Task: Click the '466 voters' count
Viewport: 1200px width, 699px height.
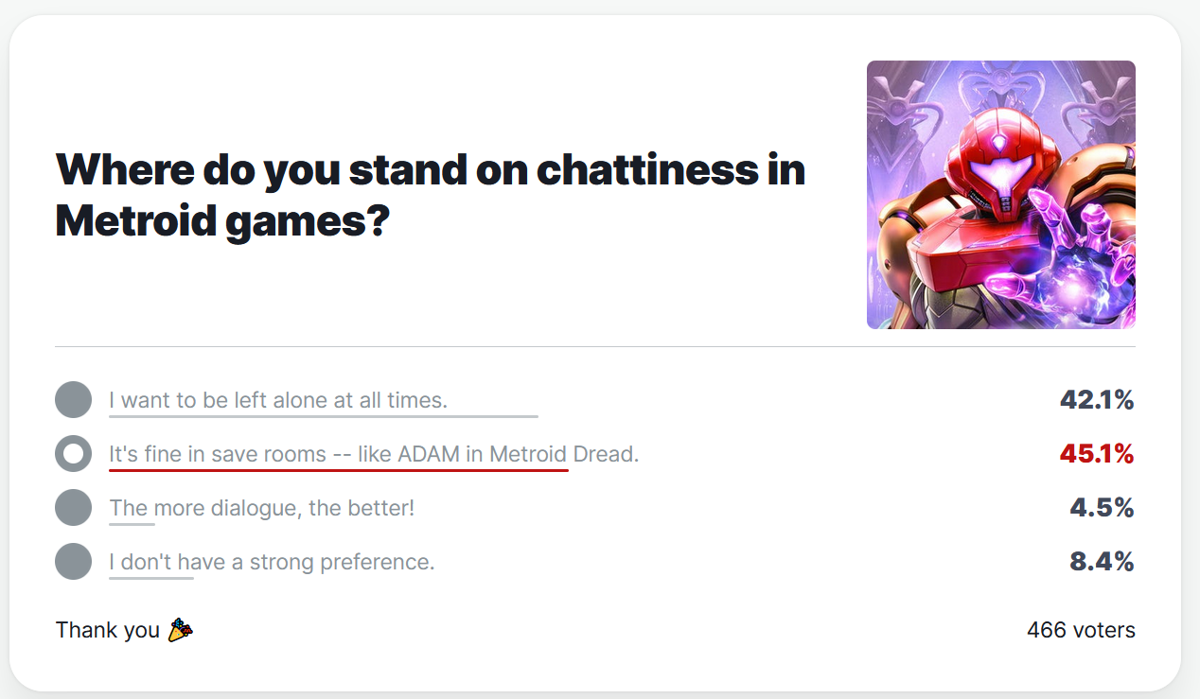Action: click(x=1080, y=630)
